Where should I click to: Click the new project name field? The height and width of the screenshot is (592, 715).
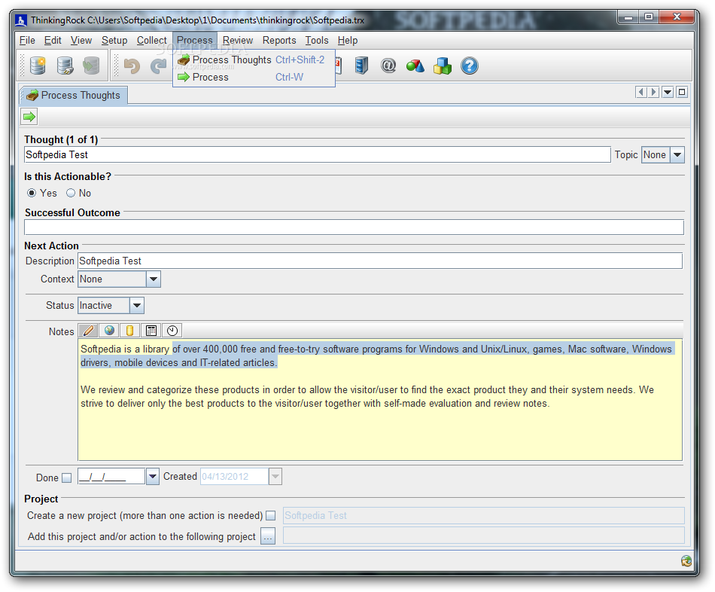(484, 515)
